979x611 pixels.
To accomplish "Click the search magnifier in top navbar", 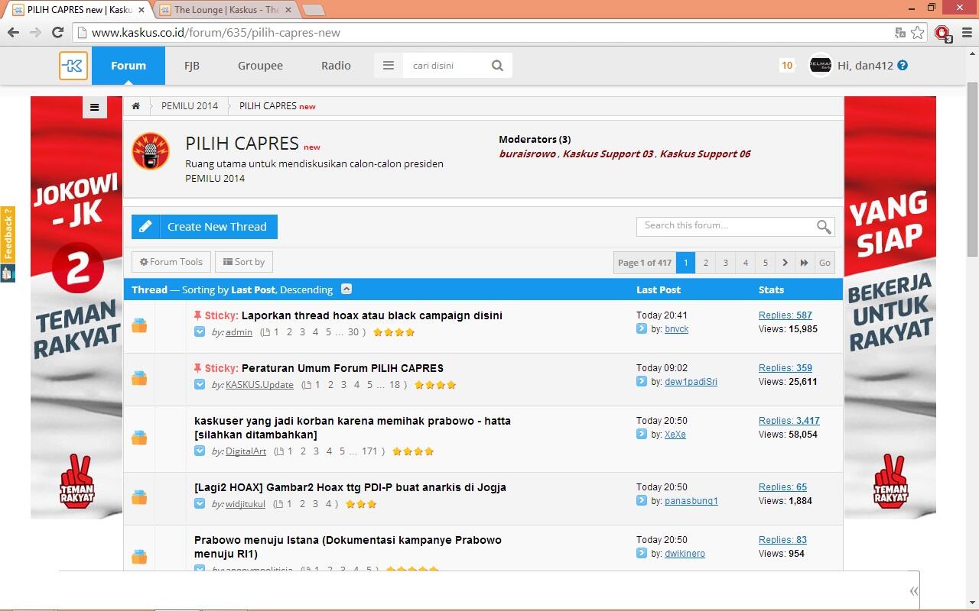I will pyautogui.click(x=497, y=66).
